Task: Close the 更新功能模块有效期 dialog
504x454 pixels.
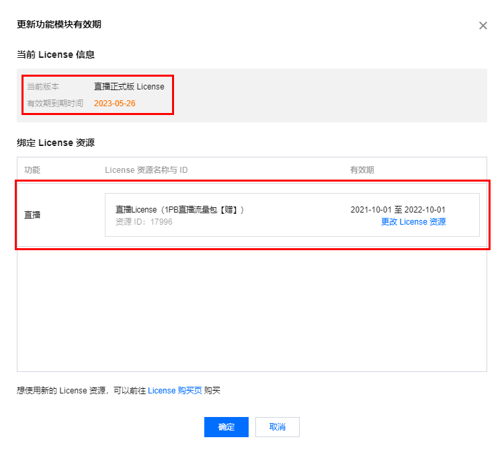Action: [482, 26]
